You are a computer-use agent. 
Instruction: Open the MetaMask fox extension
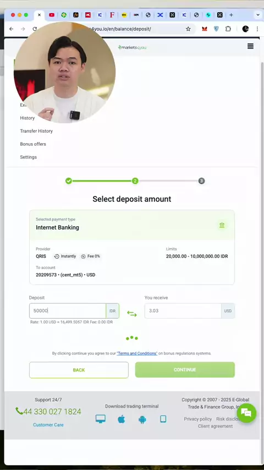(x=205, y=29)
